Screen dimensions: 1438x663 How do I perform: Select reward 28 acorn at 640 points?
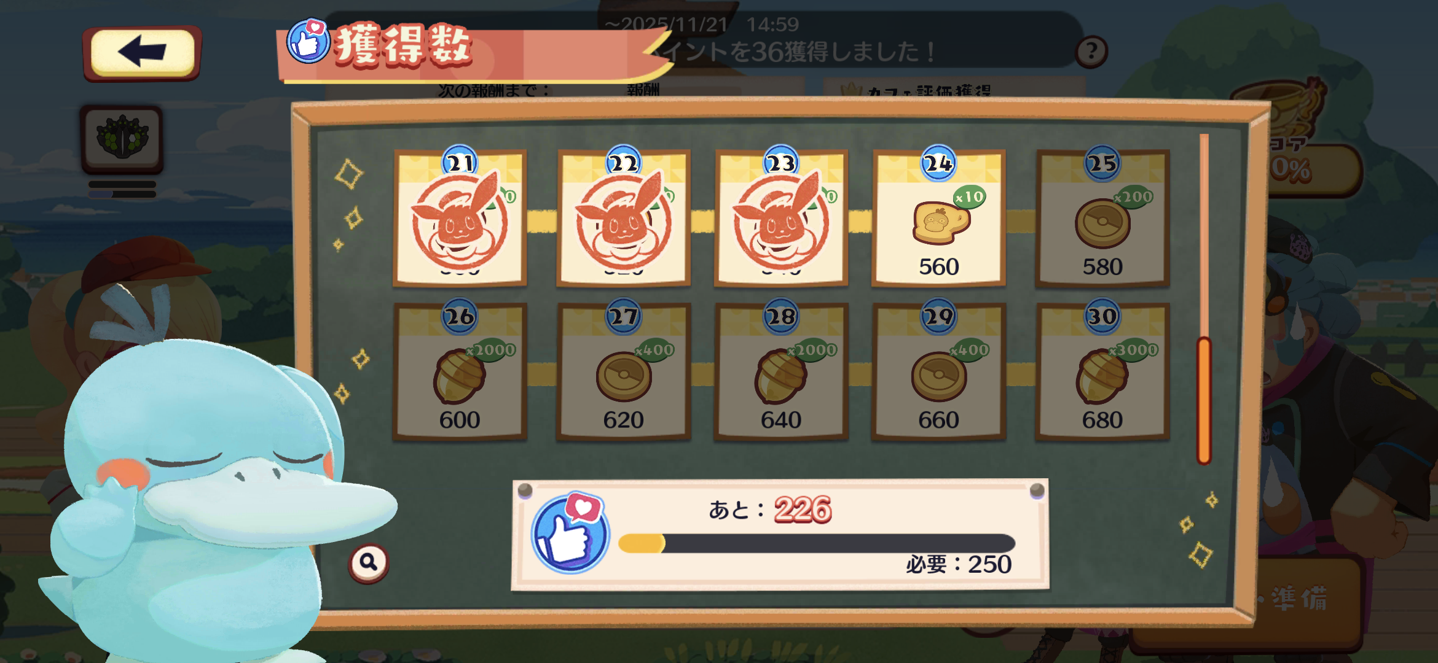pyautogui.click(x=781, y=371)
